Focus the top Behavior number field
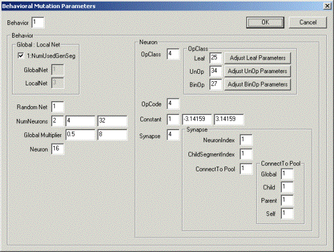Screen dimensions: 334x252 (38, 23)
